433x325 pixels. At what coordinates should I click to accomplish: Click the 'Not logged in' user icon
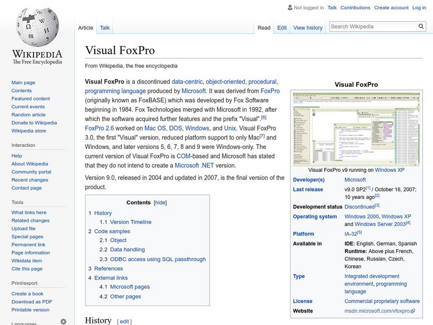click(x=289, y=7)
